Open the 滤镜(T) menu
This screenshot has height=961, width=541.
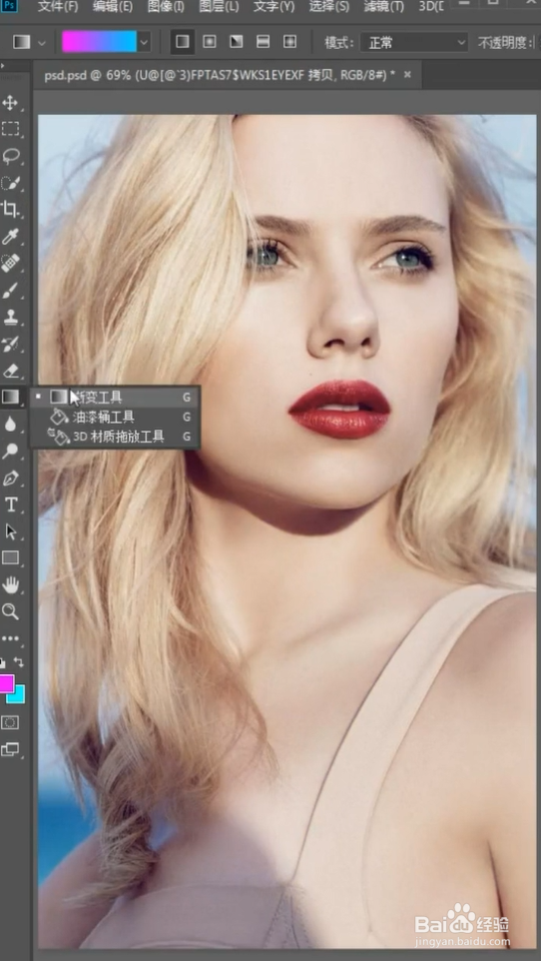tap(383, 7)
